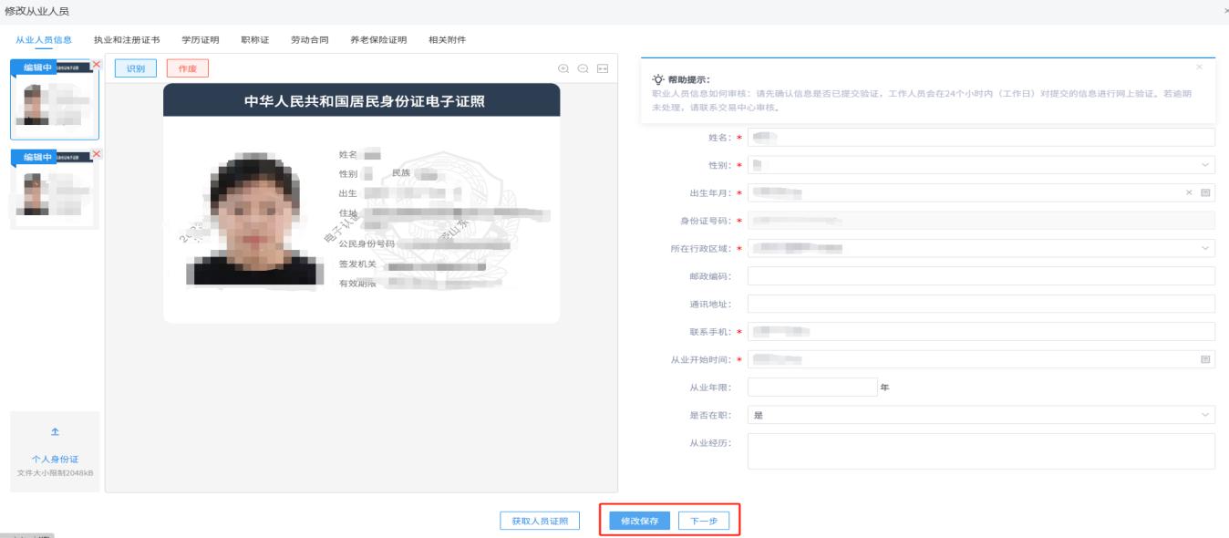
Task: Click the upload arrow for 个人身份证
Action: tap(55, 430)
